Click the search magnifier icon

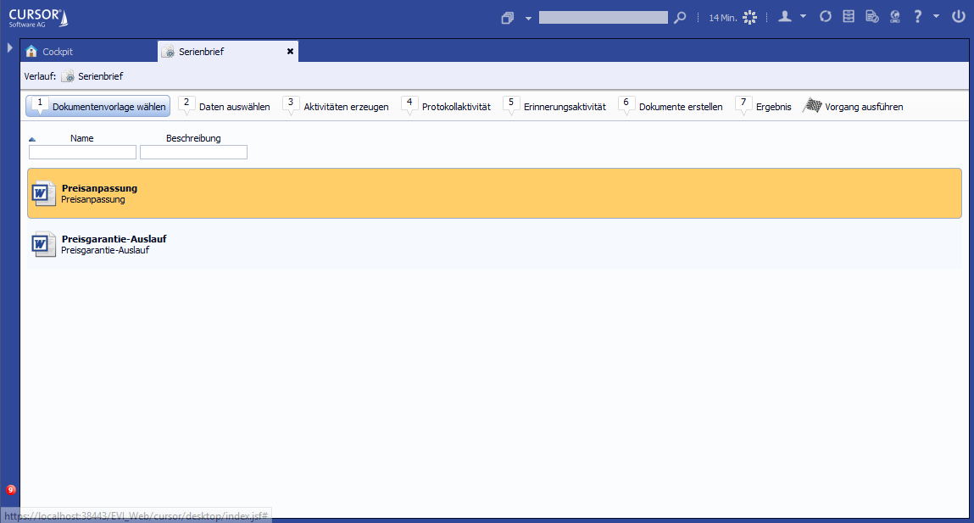679,17
